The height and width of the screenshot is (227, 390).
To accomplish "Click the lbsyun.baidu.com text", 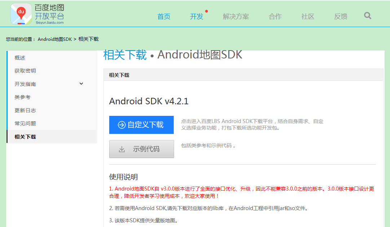I will click(49, 22).
